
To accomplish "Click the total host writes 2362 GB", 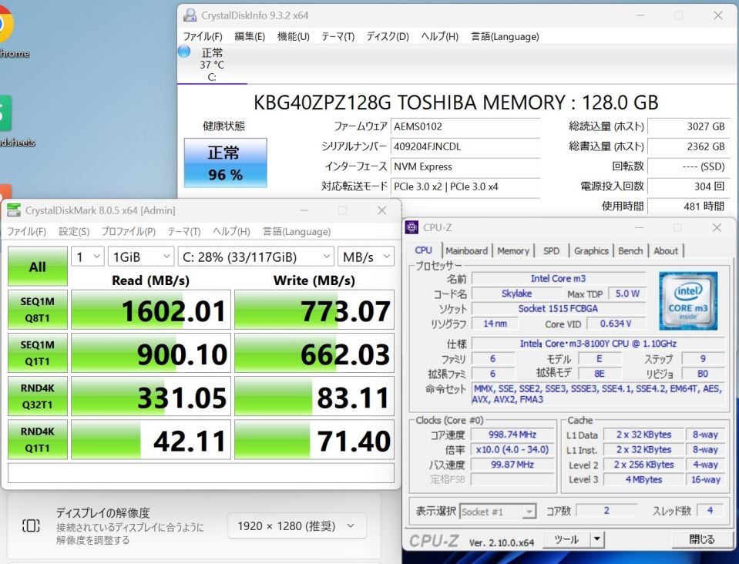I will pos(688,146).
